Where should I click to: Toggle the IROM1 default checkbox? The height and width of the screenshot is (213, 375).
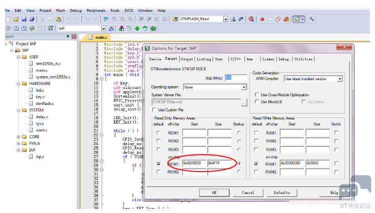click(159, 164)
